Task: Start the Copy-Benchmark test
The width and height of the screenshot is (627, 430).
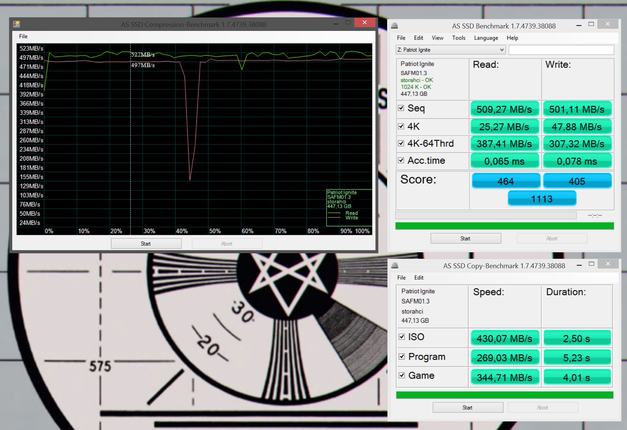Action: (468, 408)
